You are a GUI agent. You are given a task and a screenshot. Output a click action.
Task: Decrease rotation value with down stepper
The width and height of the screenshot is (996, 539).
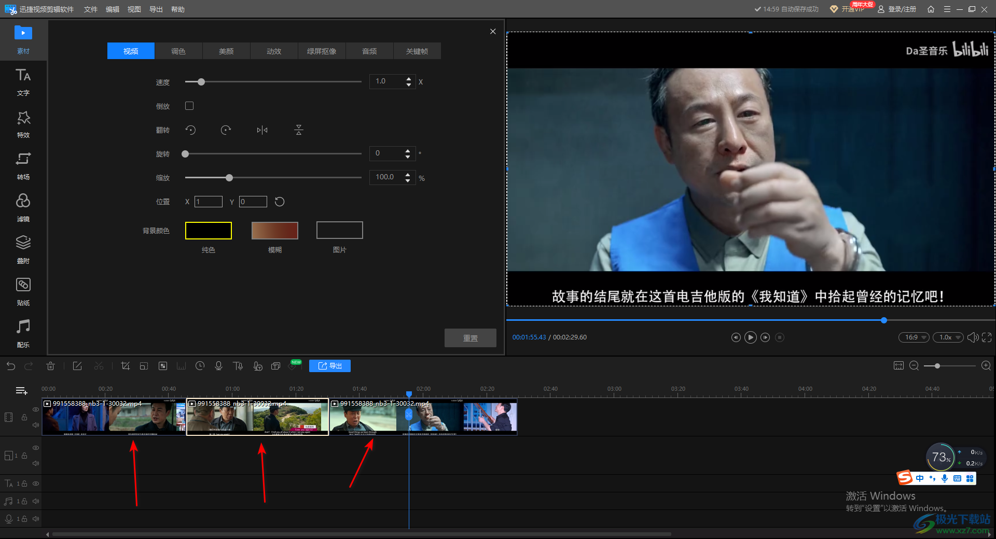pyautogui.click(x=408, y=157)
